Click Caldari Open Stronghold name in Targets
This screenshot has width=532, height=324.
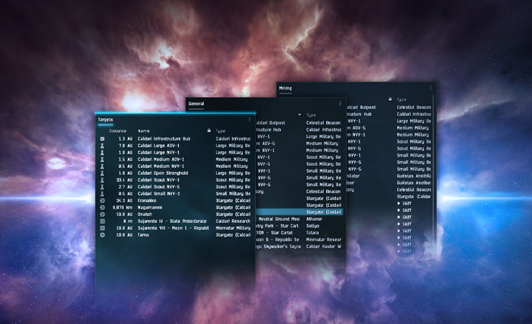(162, 173)
